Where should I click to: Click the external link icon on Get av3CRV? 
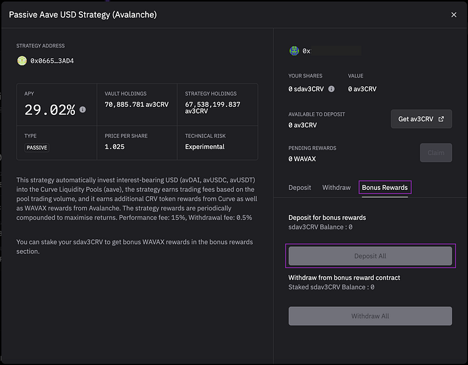click(x=441, y=119)
